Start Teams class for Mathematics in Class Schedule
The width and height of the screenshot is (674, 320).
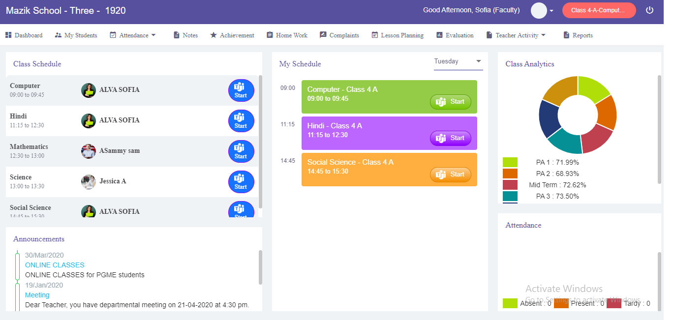241,151
